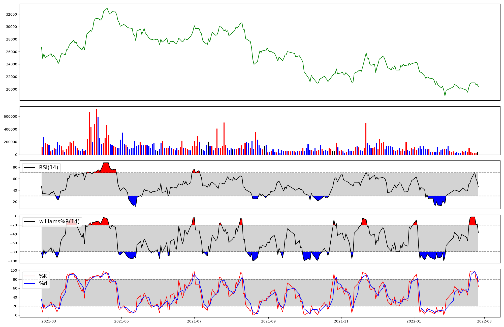Click the 2022-01 x-axis tick label
This screenshot has width=504, height=327.
point(414,321)
